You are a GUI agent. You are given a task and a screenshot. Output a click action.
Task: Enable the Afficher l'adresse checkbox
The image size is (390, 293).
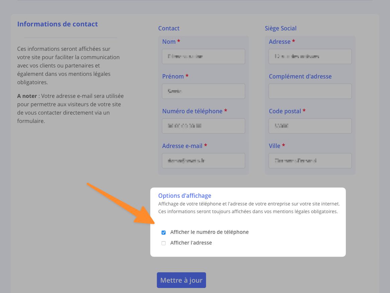(x=164, y=243)
